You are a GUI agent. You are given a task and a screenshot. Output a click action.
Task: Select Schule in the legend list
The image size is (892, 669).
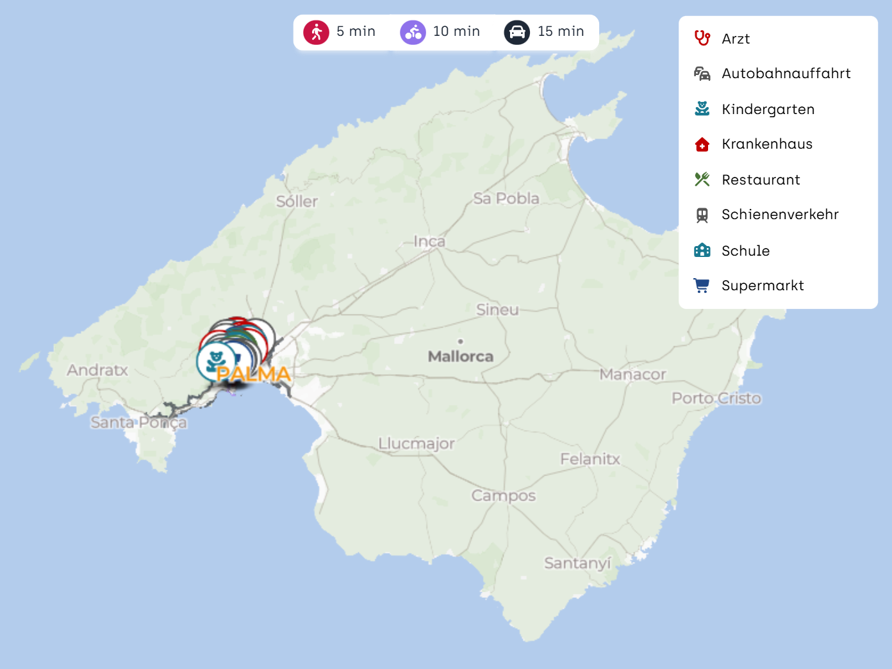(x=745, y=251)
